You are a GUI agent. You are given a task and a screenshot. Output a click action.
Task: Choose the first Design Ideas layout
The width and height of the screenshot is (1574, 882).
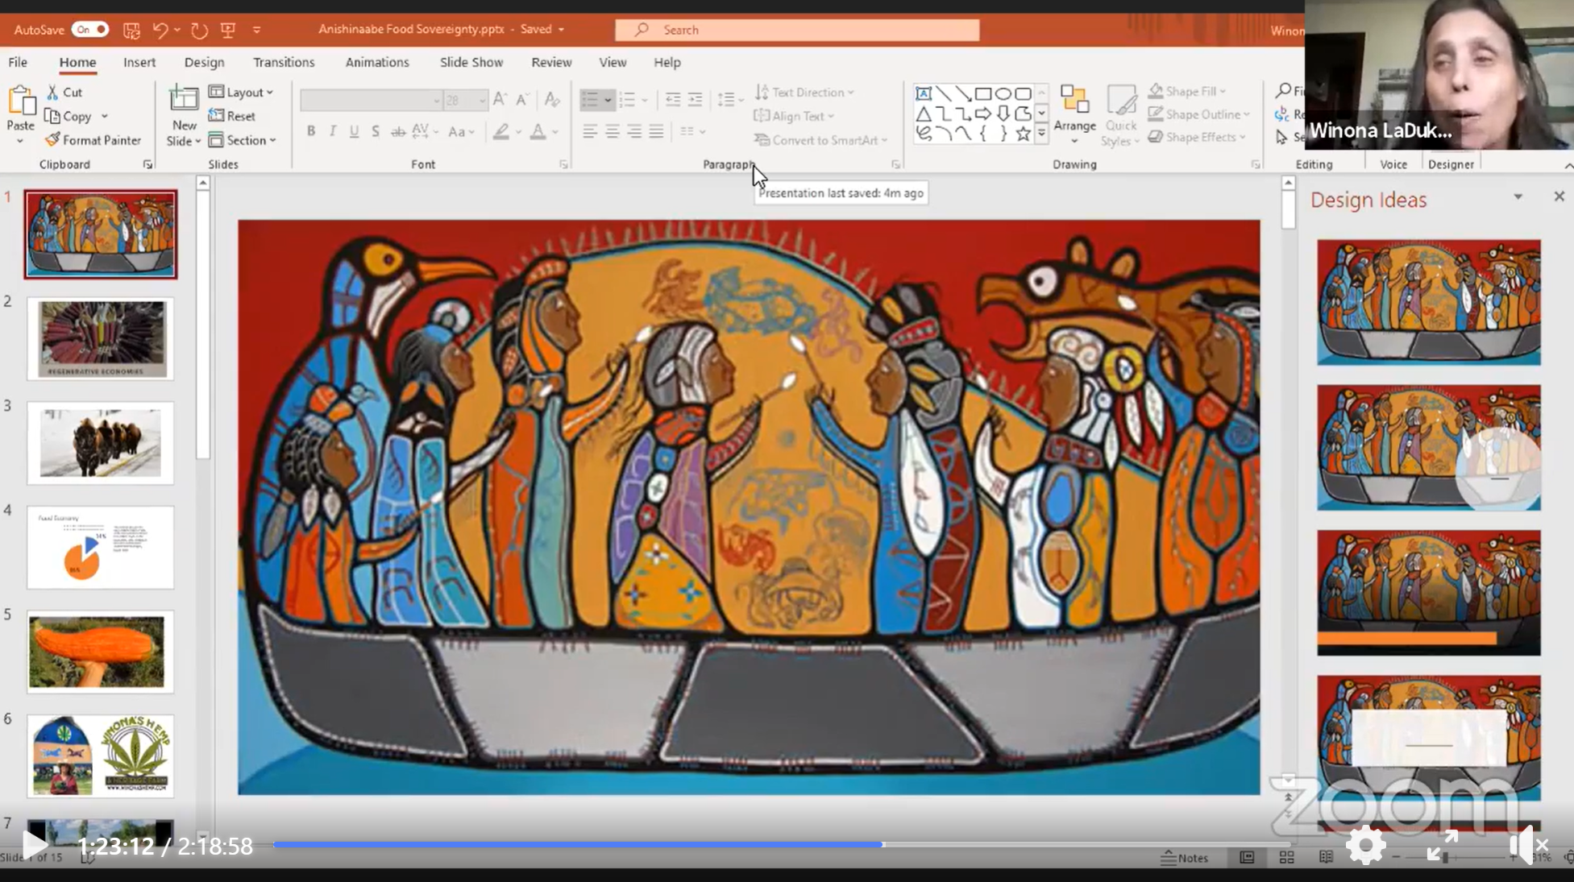coord(1429,302)
